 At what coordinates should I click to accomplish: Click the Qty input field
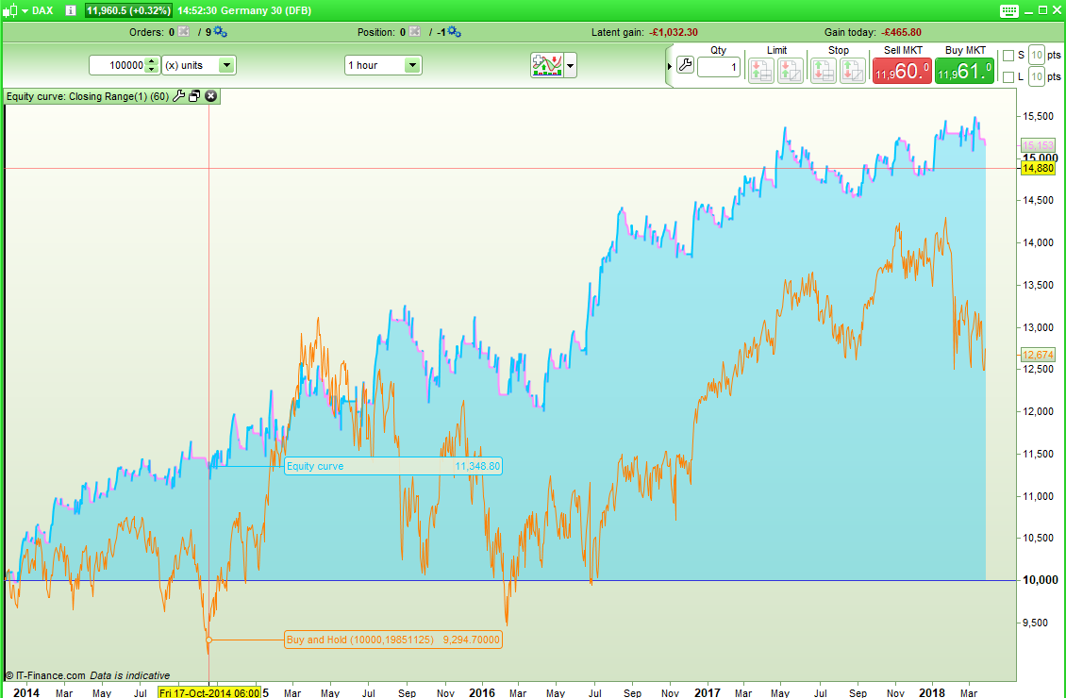(719, 67)
